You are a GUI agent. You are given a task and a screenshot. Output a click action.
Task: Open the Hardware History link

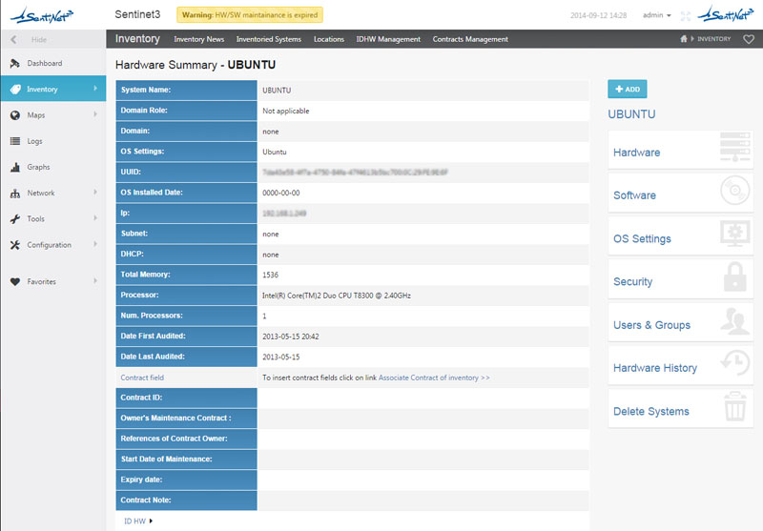(655, 368)
